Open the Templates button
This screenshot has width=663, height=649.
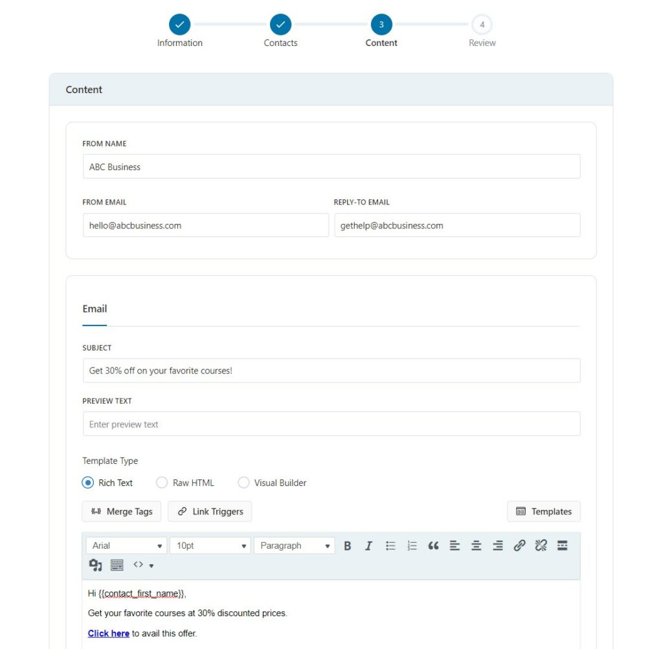(543, 511)
